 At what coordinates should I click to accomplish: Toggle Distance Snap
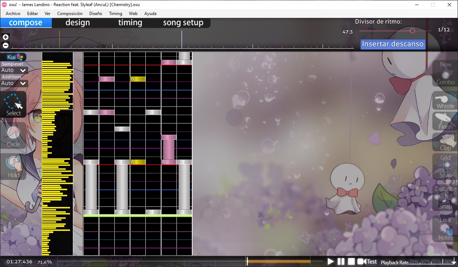pyautogui.click(x=445, y=197)
